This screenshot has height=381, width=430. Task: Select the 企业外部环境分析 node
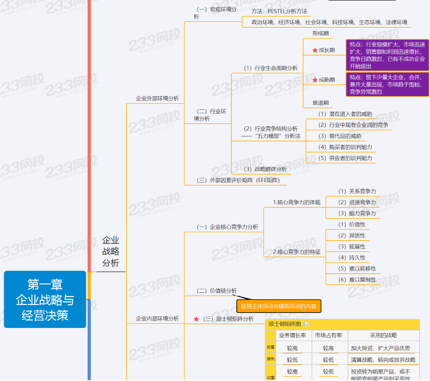click(157, 98)
